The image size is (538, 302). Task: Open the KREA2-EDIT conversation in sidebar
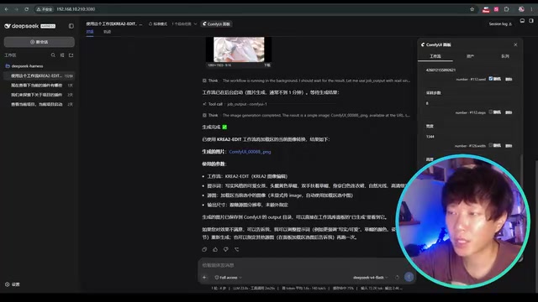[x=40, y=75]
